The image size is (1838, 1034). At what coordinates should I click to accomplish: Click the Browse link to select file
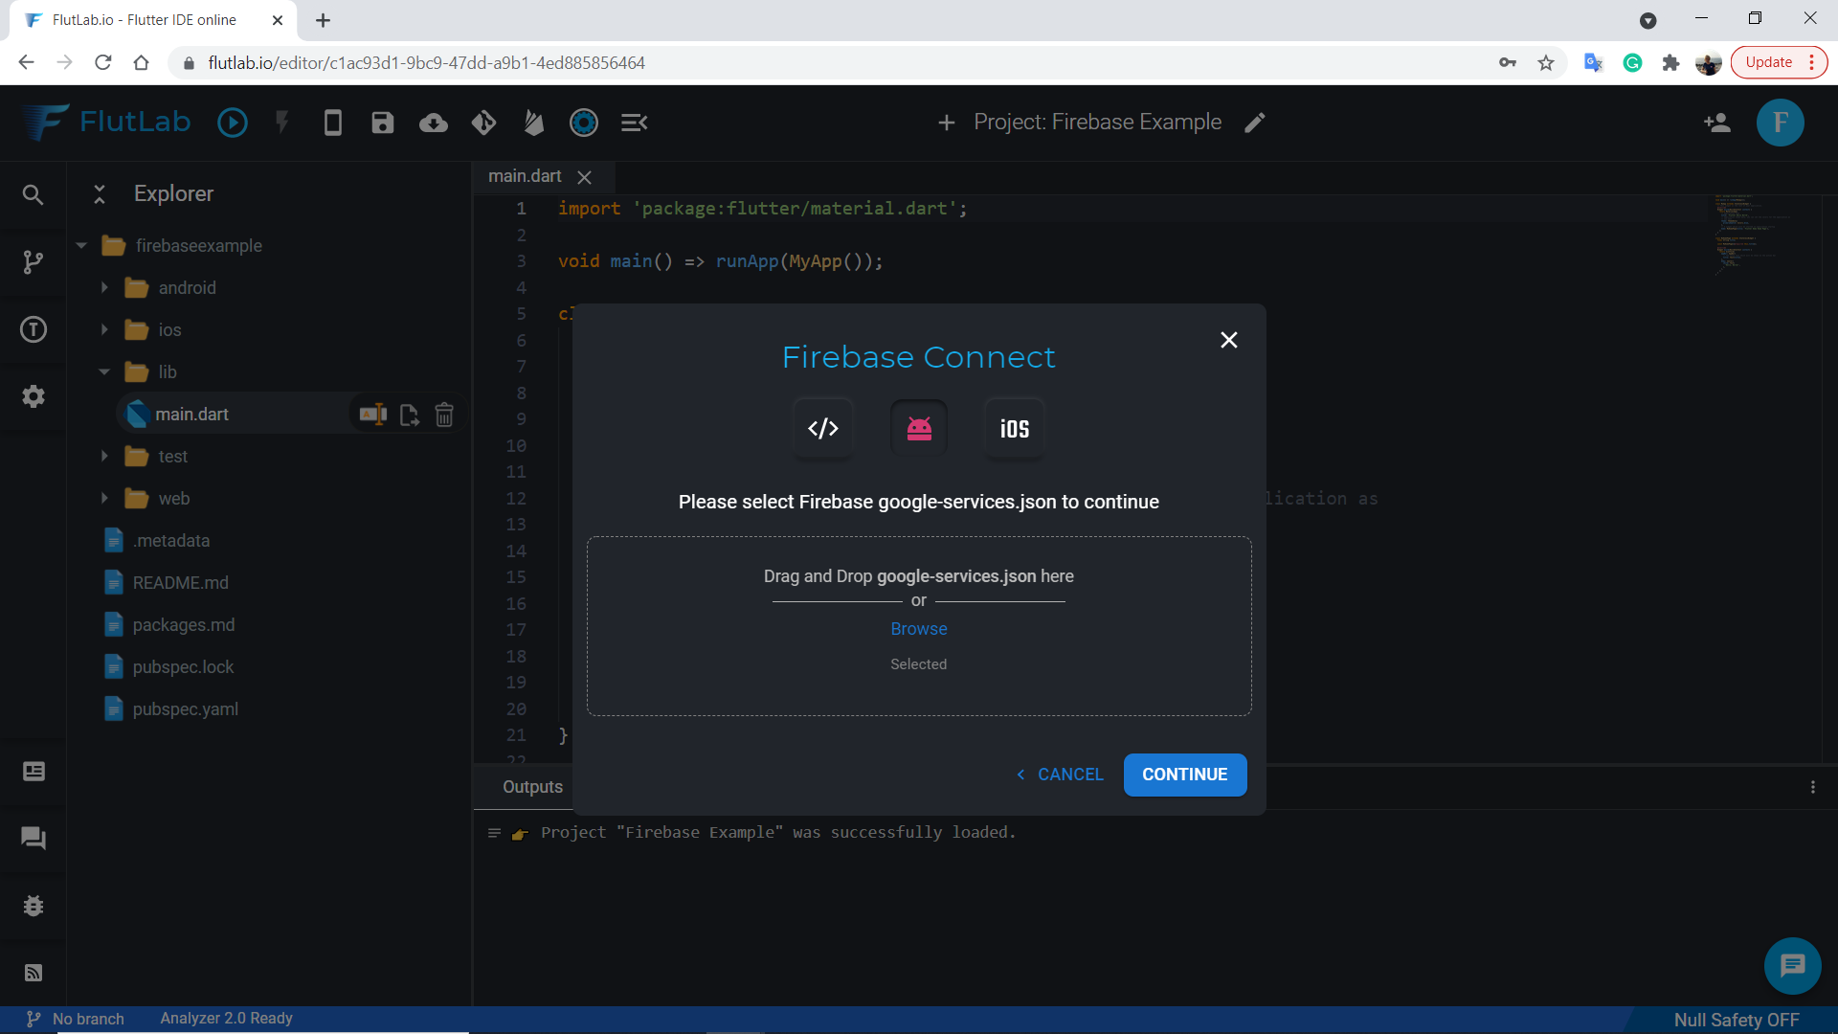click(918, 629)
